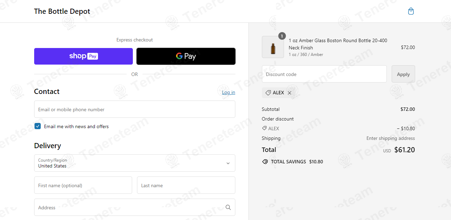Go to The Bottle Depot store homepage
This screenshot has height=220, width=451.
[62, 11]
